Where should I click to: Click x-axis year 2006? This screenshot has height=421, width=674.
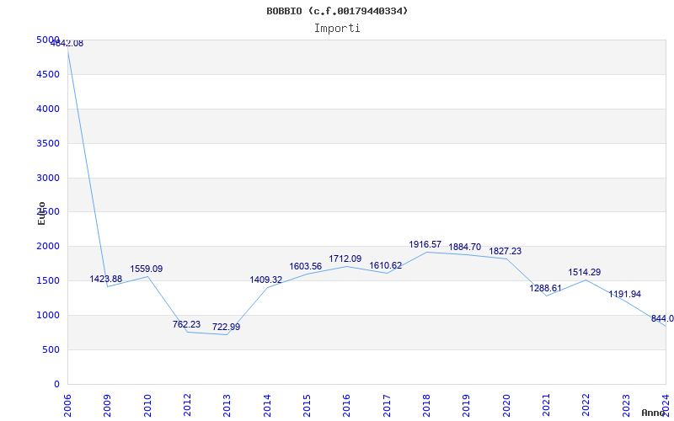click(x=68, y=407)
